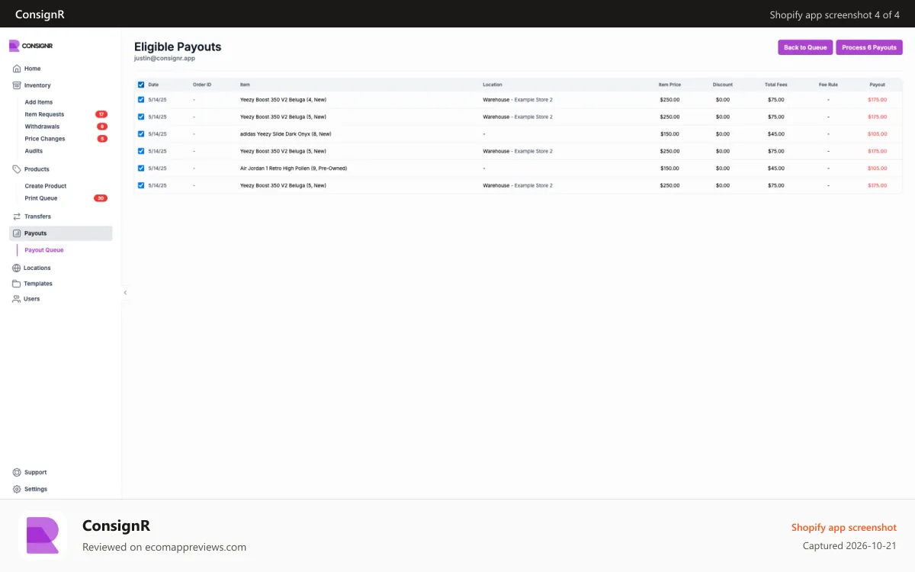Click the red 9 badge on Withdrawals
Viewport: 915px width, 572px height.
click(x=102, y=127)
